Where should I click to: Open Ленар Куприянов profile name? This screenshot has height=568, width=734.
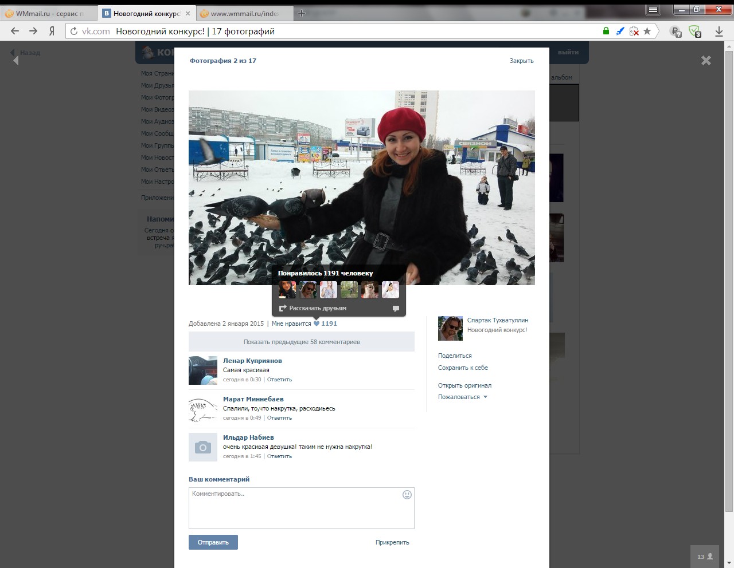click(252, 361)
